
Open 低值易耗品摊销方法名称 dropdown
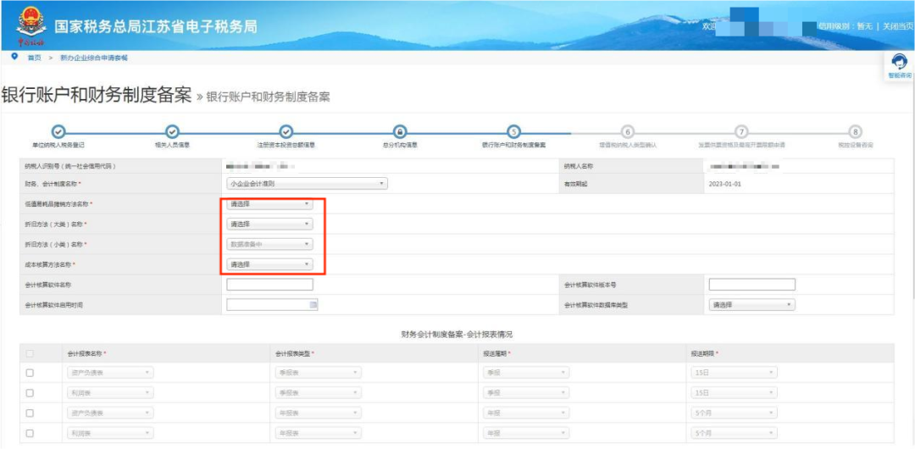click(x=269, y=204)
